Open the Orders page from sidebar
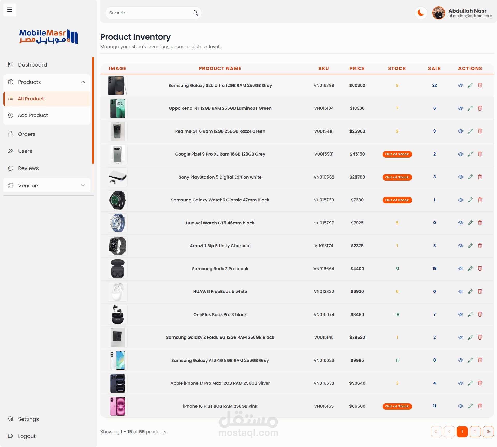The image size is (497, 447). point(27,134)
